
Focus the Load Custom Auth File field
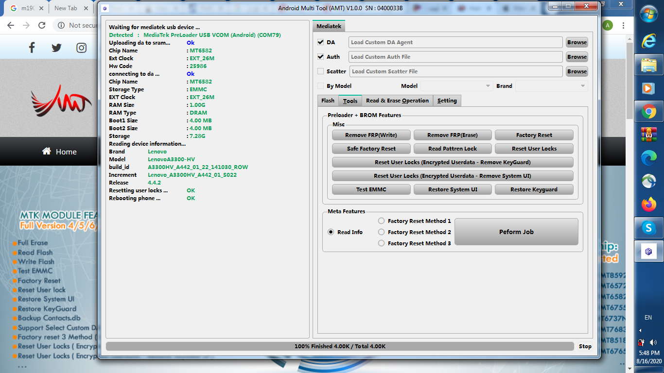[x=455, y=57]
